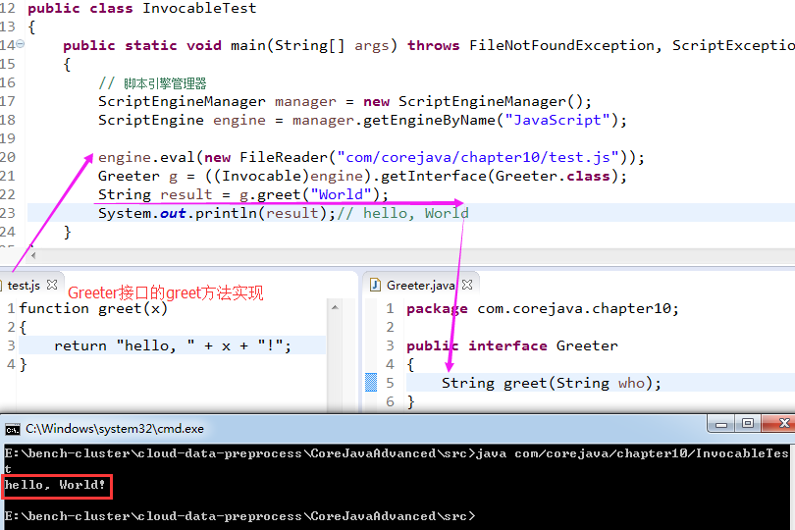Click 'package com.corejava.chapter10;' line

[543, 308]
